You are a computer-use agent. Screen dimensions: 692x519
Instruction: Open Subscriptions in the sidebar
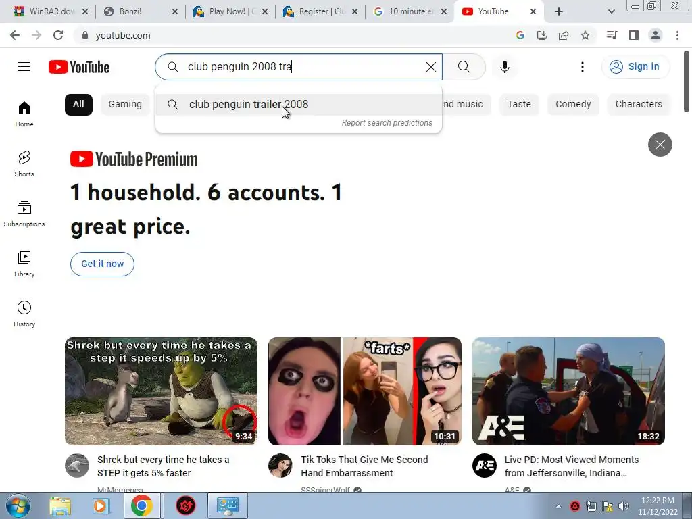[x=24, y=214]
